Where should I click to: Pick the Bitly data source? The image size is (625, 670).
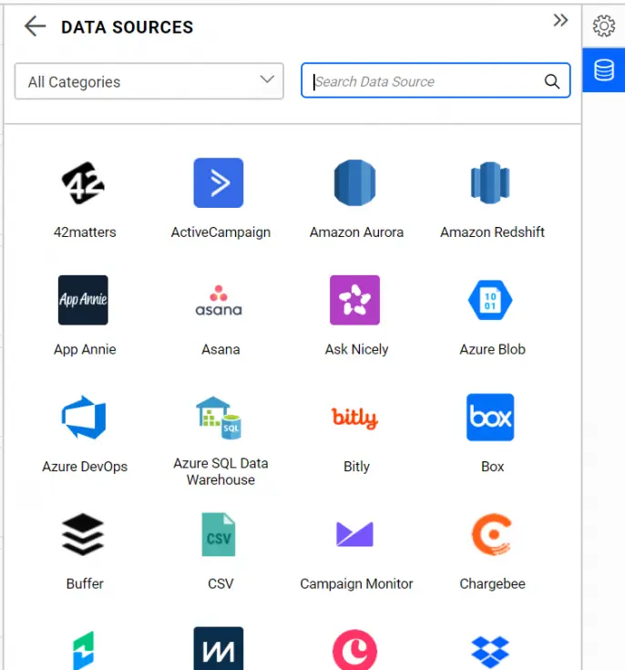(x=355, y=417)
